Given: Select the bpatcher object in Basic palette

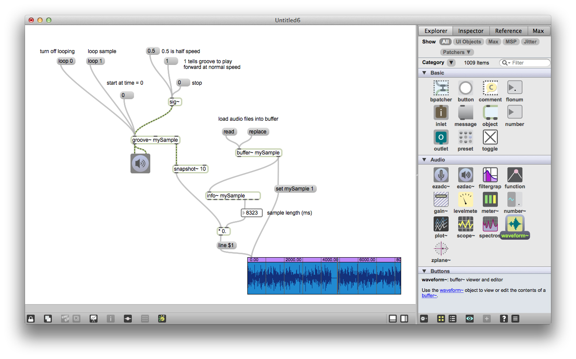Looking at the screenshot, I should (441, 88).
